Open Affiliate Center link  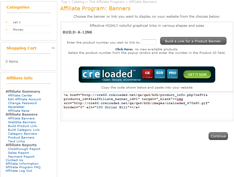tap(20, 95)
